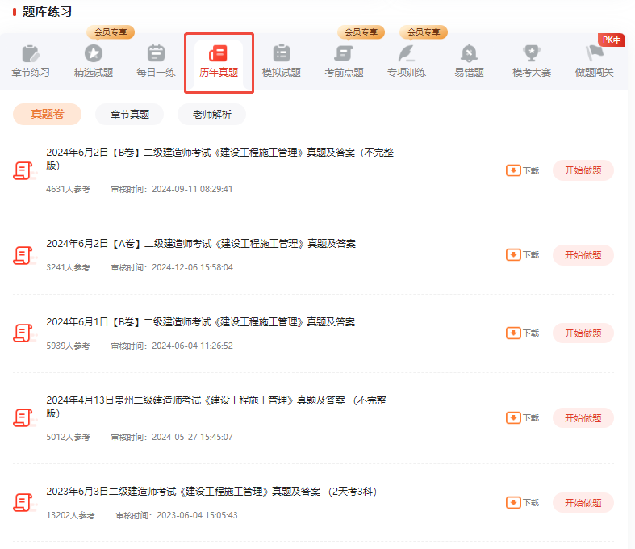Click download icon for 2023年6月3日 paper
Screen dimensions: 635x549
tap(513, 502)
